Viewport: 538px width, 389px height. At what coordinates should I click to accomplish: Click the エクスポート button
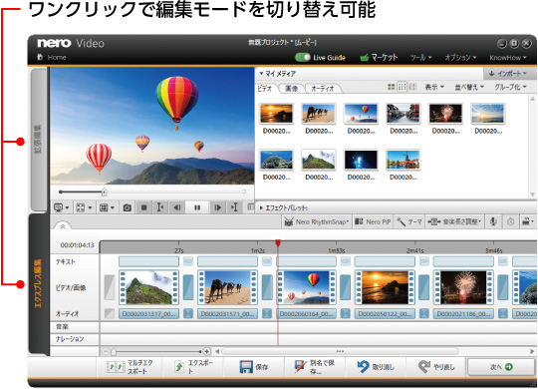click(194, 367)
